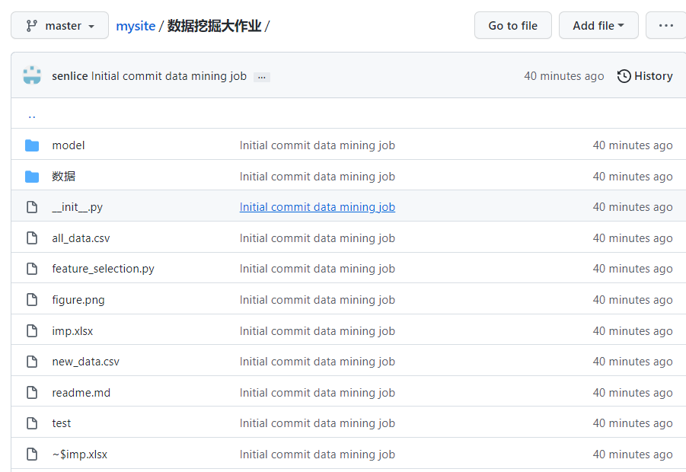Viewport: 686px width, 472px height.
Task: Click file icon for new_data.csv
Action: 32,362
